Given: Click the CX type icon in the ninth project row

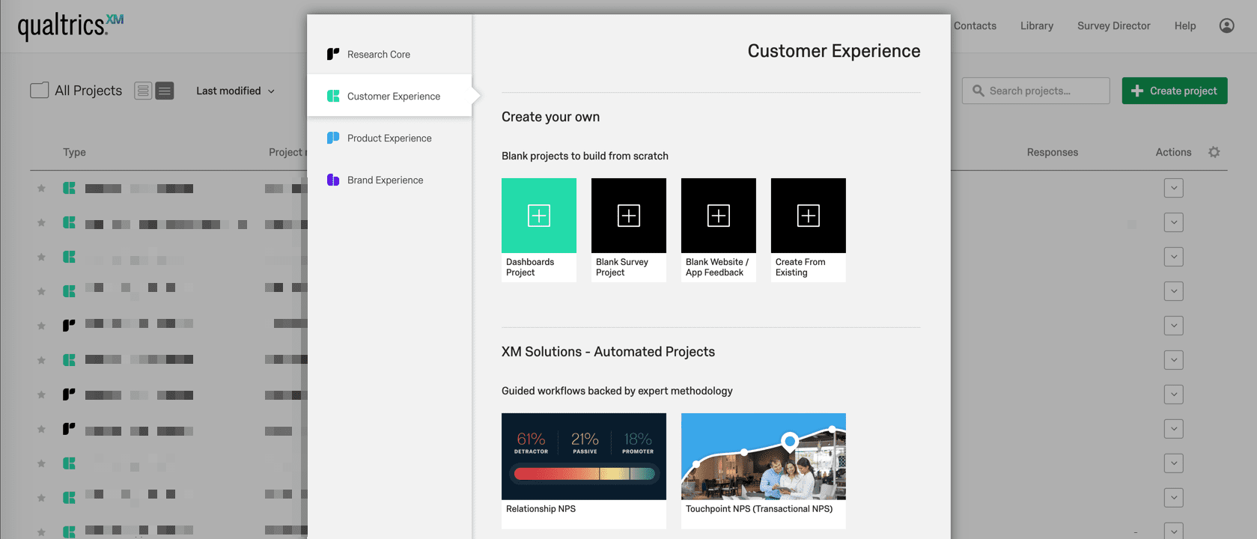Looking at the screenshot, I should tap(69, 463).
